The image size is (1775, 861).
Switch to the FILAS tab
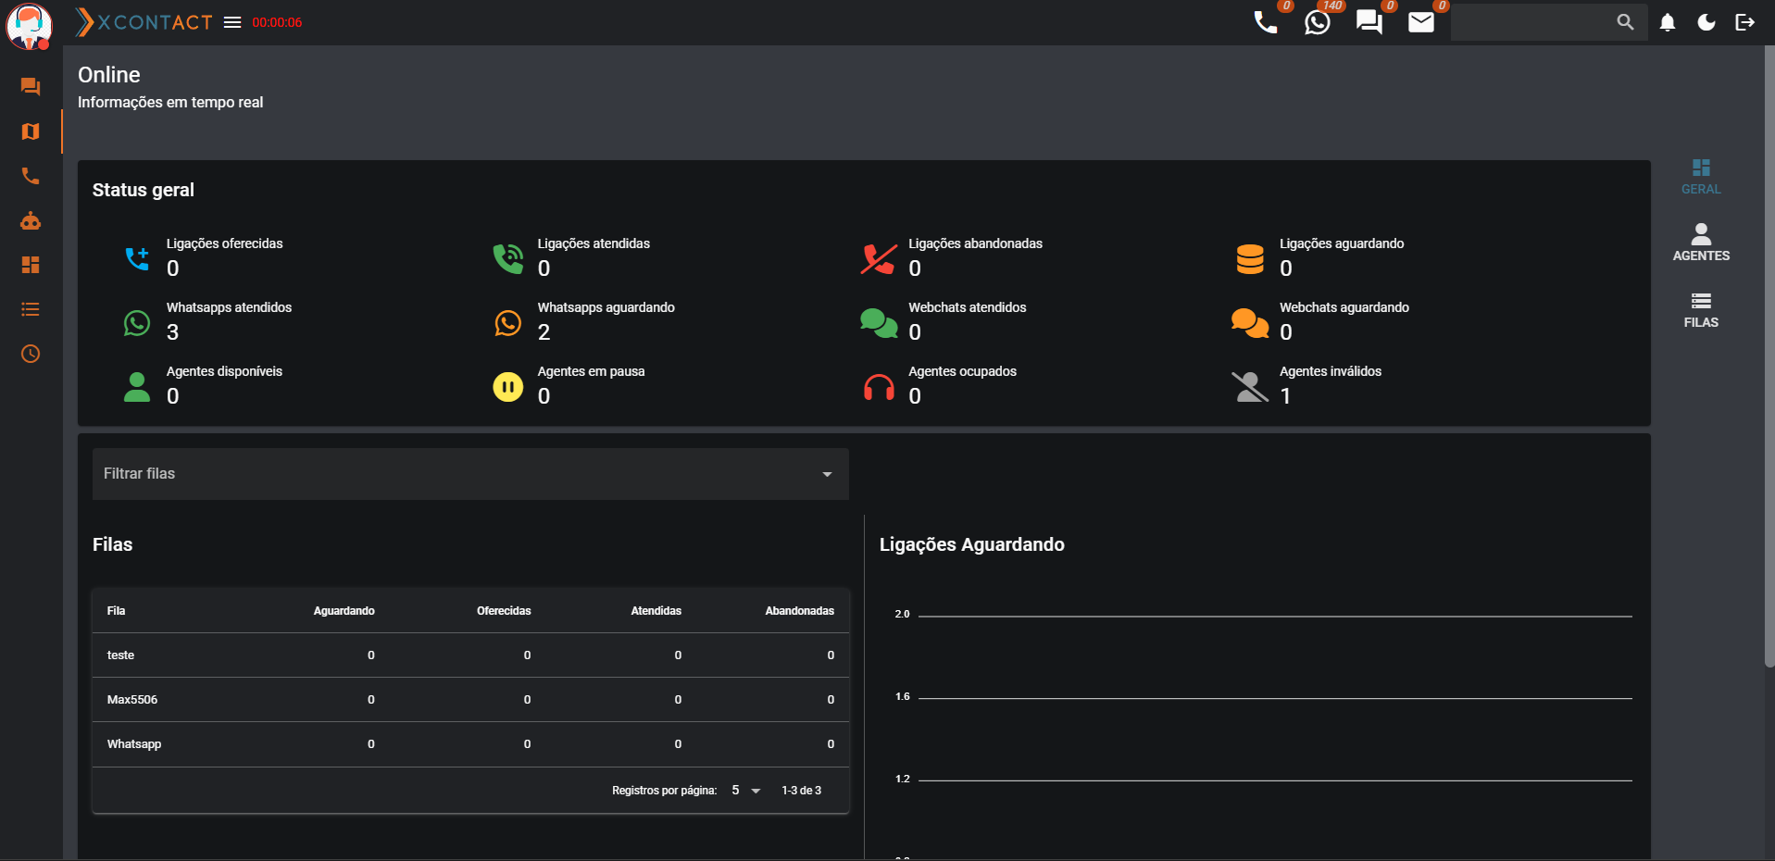1700,309
